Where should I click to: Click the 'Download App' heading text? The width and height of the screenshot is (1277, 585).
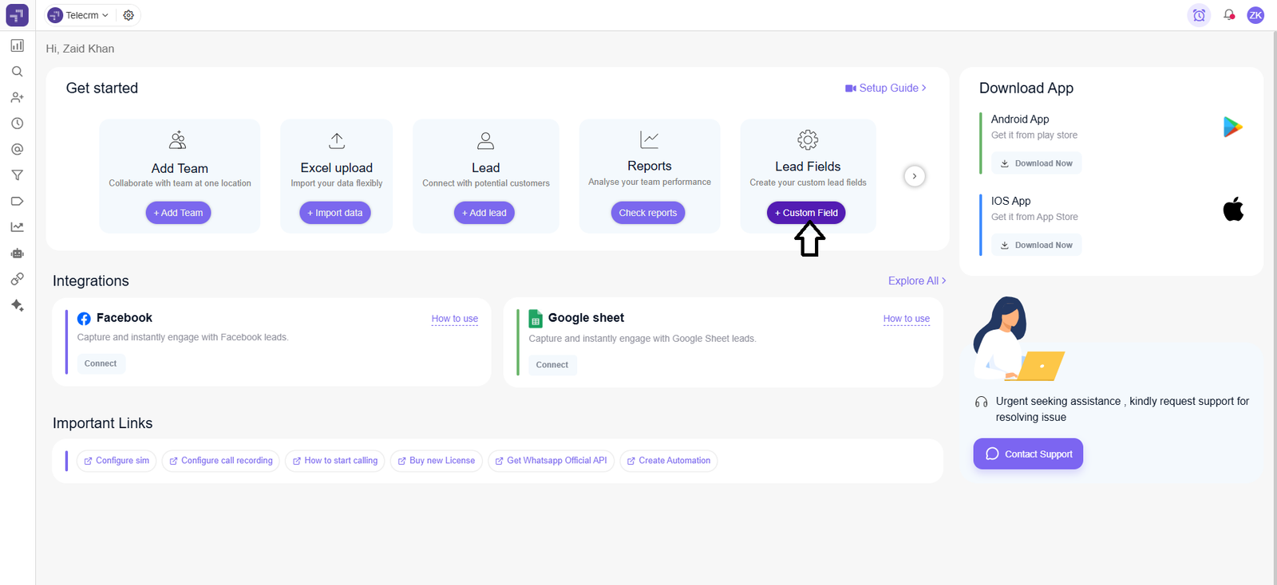point(1026,88)
